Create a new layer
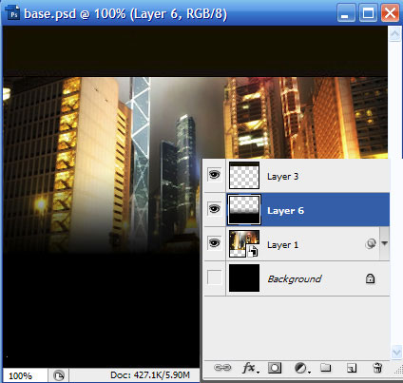 point(352,368)
